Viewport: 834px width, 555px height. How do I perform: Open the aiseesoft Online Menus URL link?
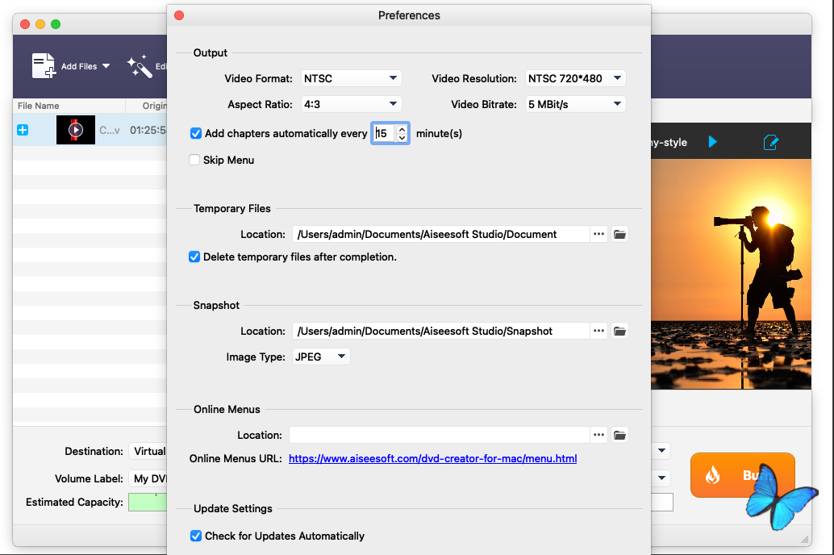[x=432, y=458]
